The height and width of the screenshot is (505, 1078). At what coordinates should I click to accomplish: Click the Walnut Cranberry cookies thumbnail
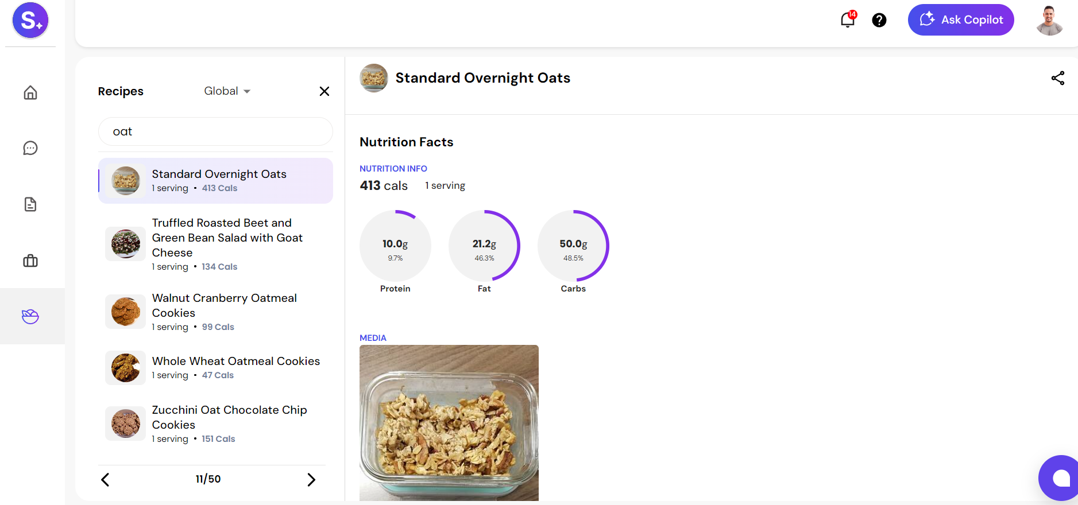click(x=125, y=312)
